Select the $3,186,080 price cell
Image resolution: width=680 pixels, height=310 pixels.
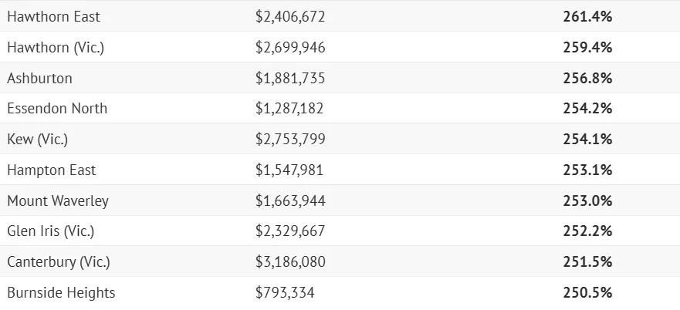[x=290, y=262]
